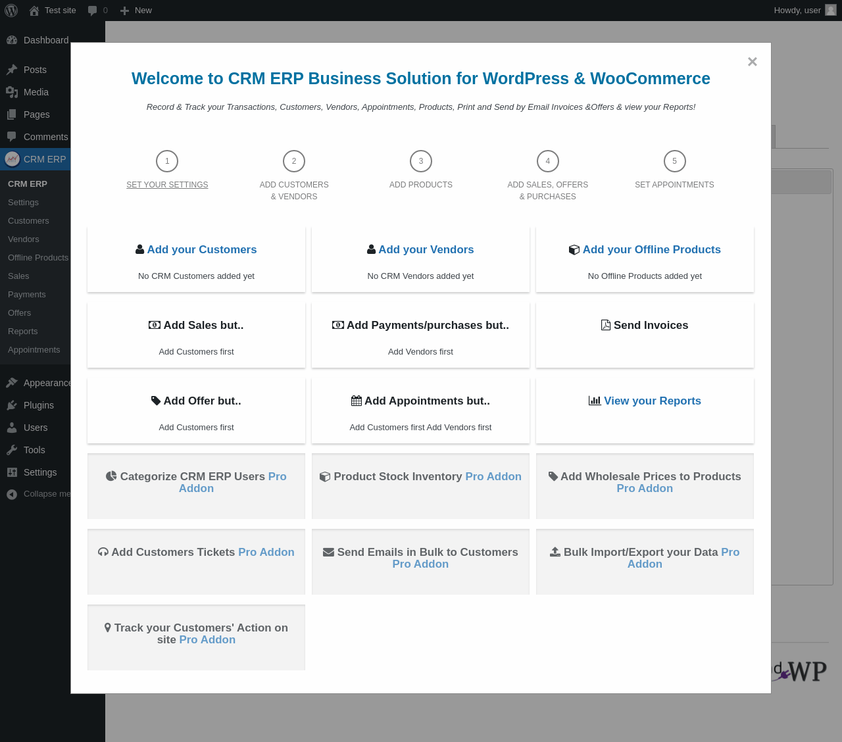Image resolution: width=842 pixels, height=742 pixels.
Task: Open the View your Reports link
Action: (x=653, y=401)
